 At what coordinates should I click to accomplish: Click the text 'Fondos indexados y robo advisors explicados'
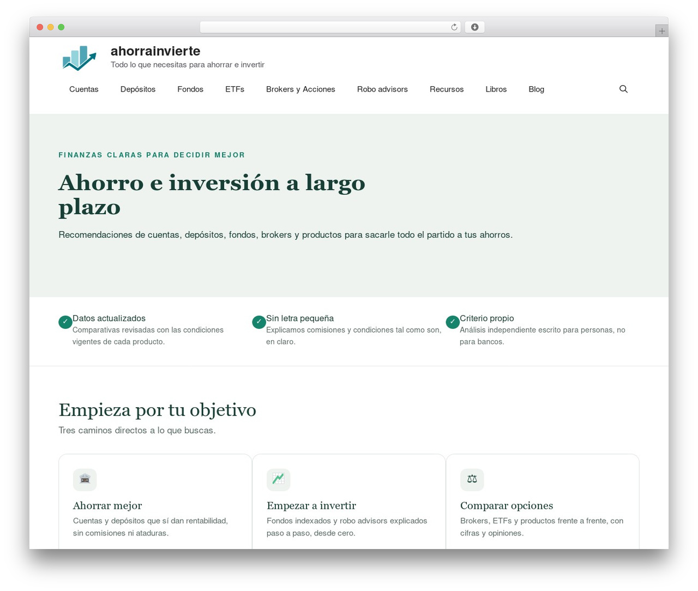click(347, 521)
